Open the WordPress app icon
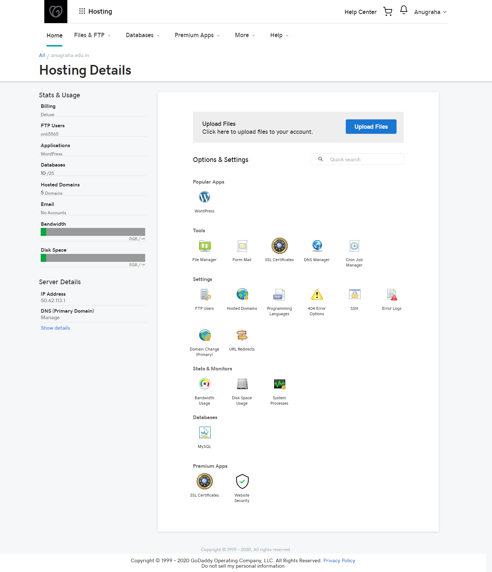The width and height of the screenshot is (492, 572). point(205,197)
